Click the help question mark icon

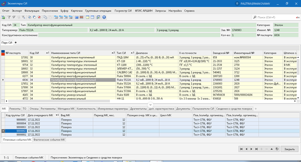coord(104,17)
